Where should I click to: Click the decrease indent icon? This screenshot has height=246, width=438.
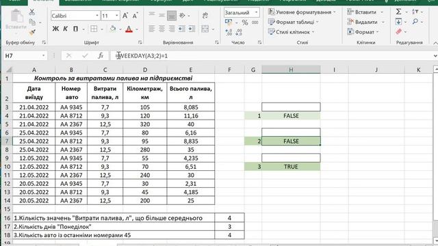181,29
